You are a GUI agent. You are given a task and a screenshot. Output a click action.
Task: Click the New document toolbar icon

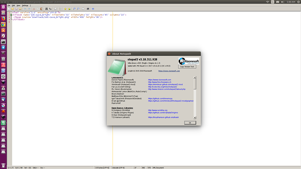point(9,9)
